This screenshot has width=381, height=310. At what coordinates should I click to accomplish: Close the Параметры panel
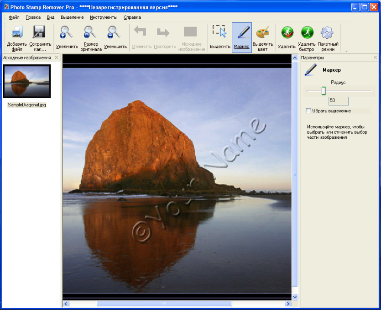click(375, 58)
